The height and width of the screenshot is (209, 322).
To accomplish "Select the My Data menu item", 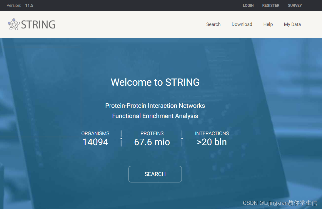I will 292,24.
